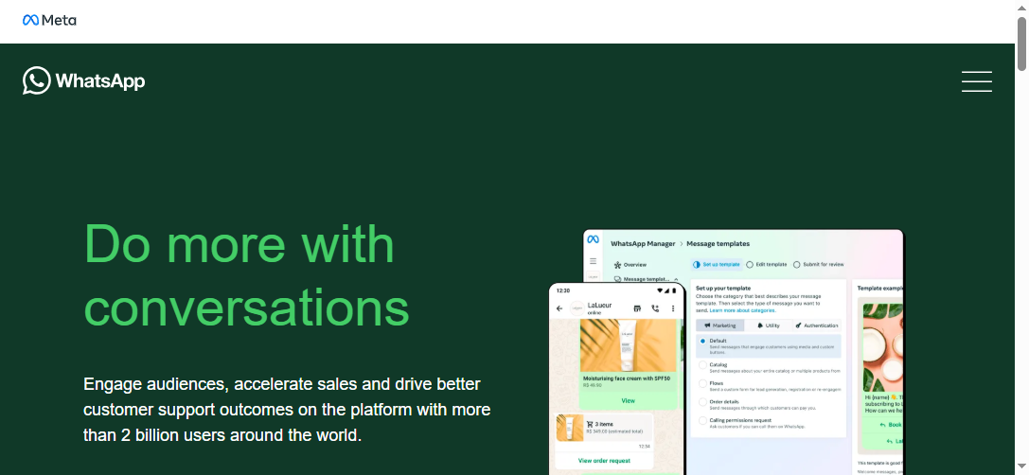Select the Default radio option
1029x475 pixels.
click(702, 342)
